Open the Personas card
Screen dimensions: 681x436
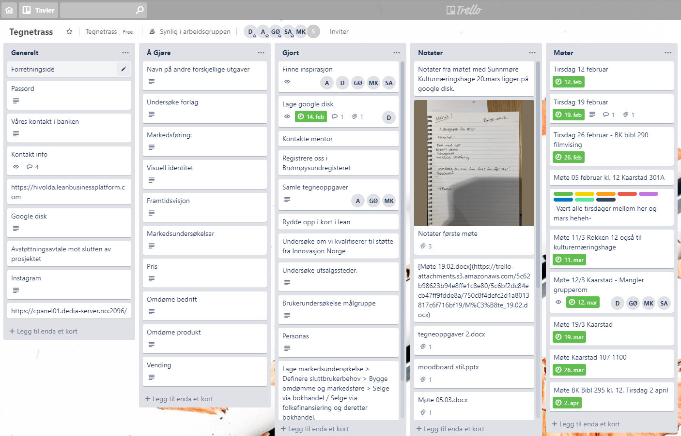(339, 342)
